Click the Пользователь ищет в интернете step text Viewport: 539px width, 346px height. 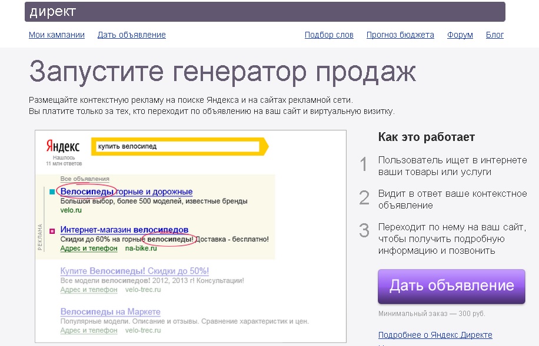[453, 166]
